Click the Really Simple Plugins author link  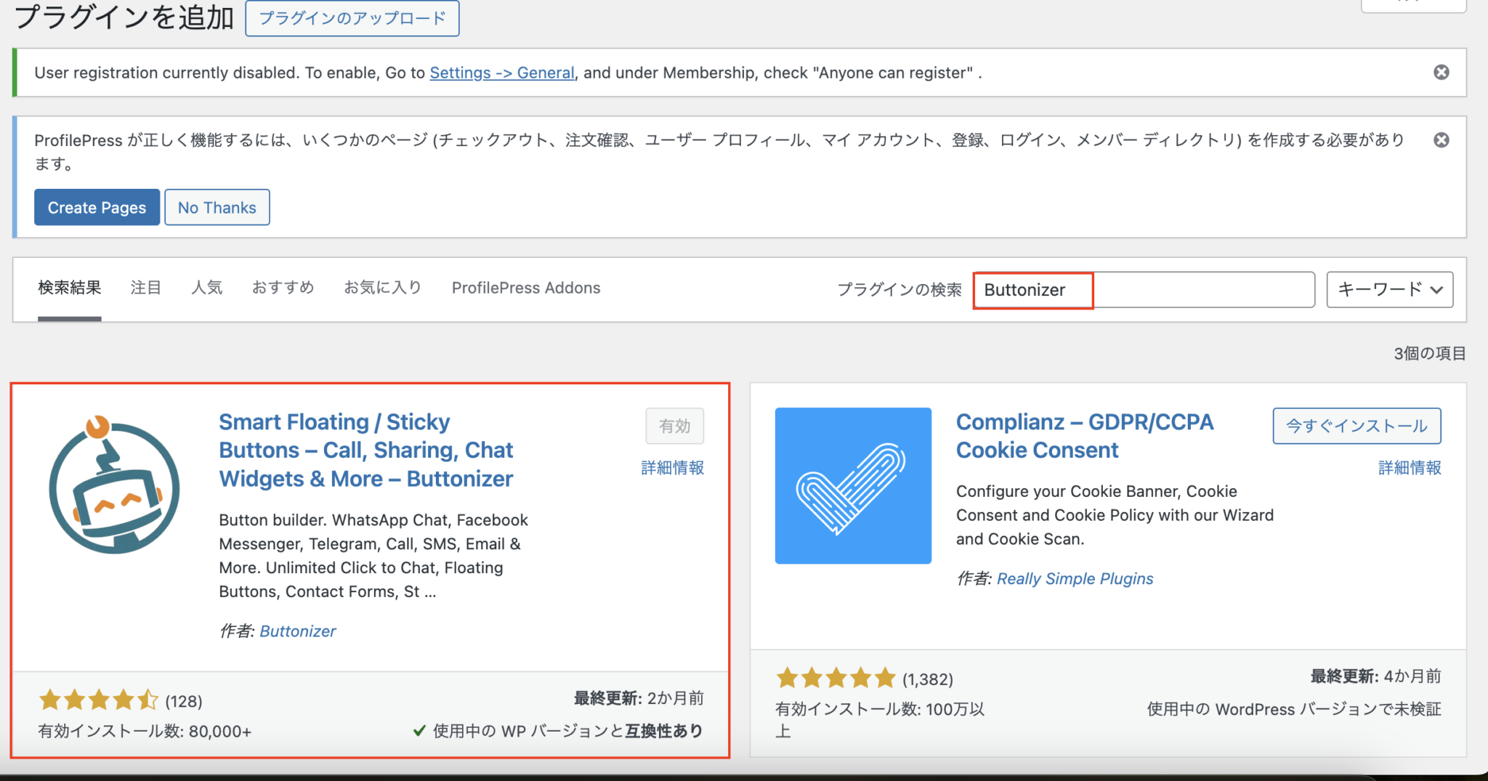1075,578
